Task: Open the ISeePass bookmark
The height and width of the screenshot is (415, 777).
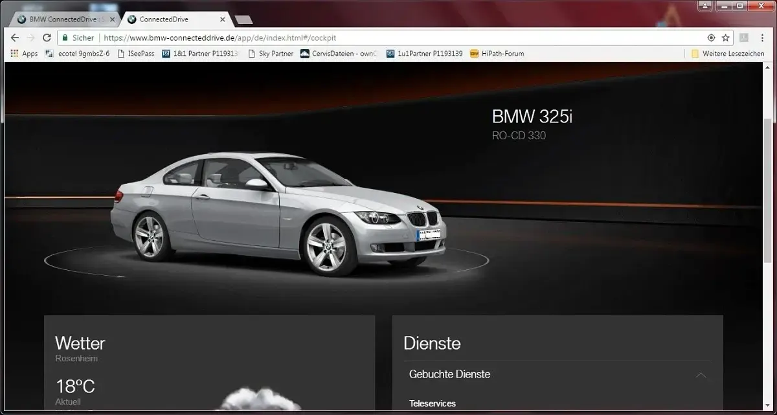Action: [135, 54]
